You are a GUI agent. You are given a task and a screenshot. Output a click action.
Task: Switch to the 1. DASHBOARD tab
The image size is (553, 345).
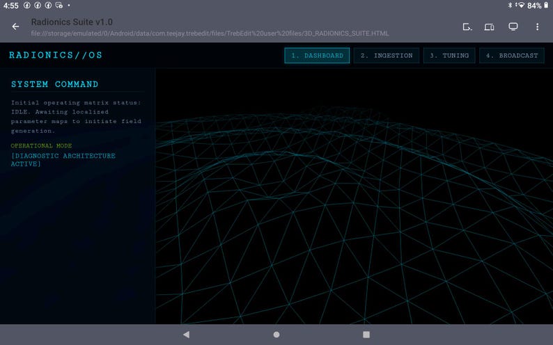317,56
